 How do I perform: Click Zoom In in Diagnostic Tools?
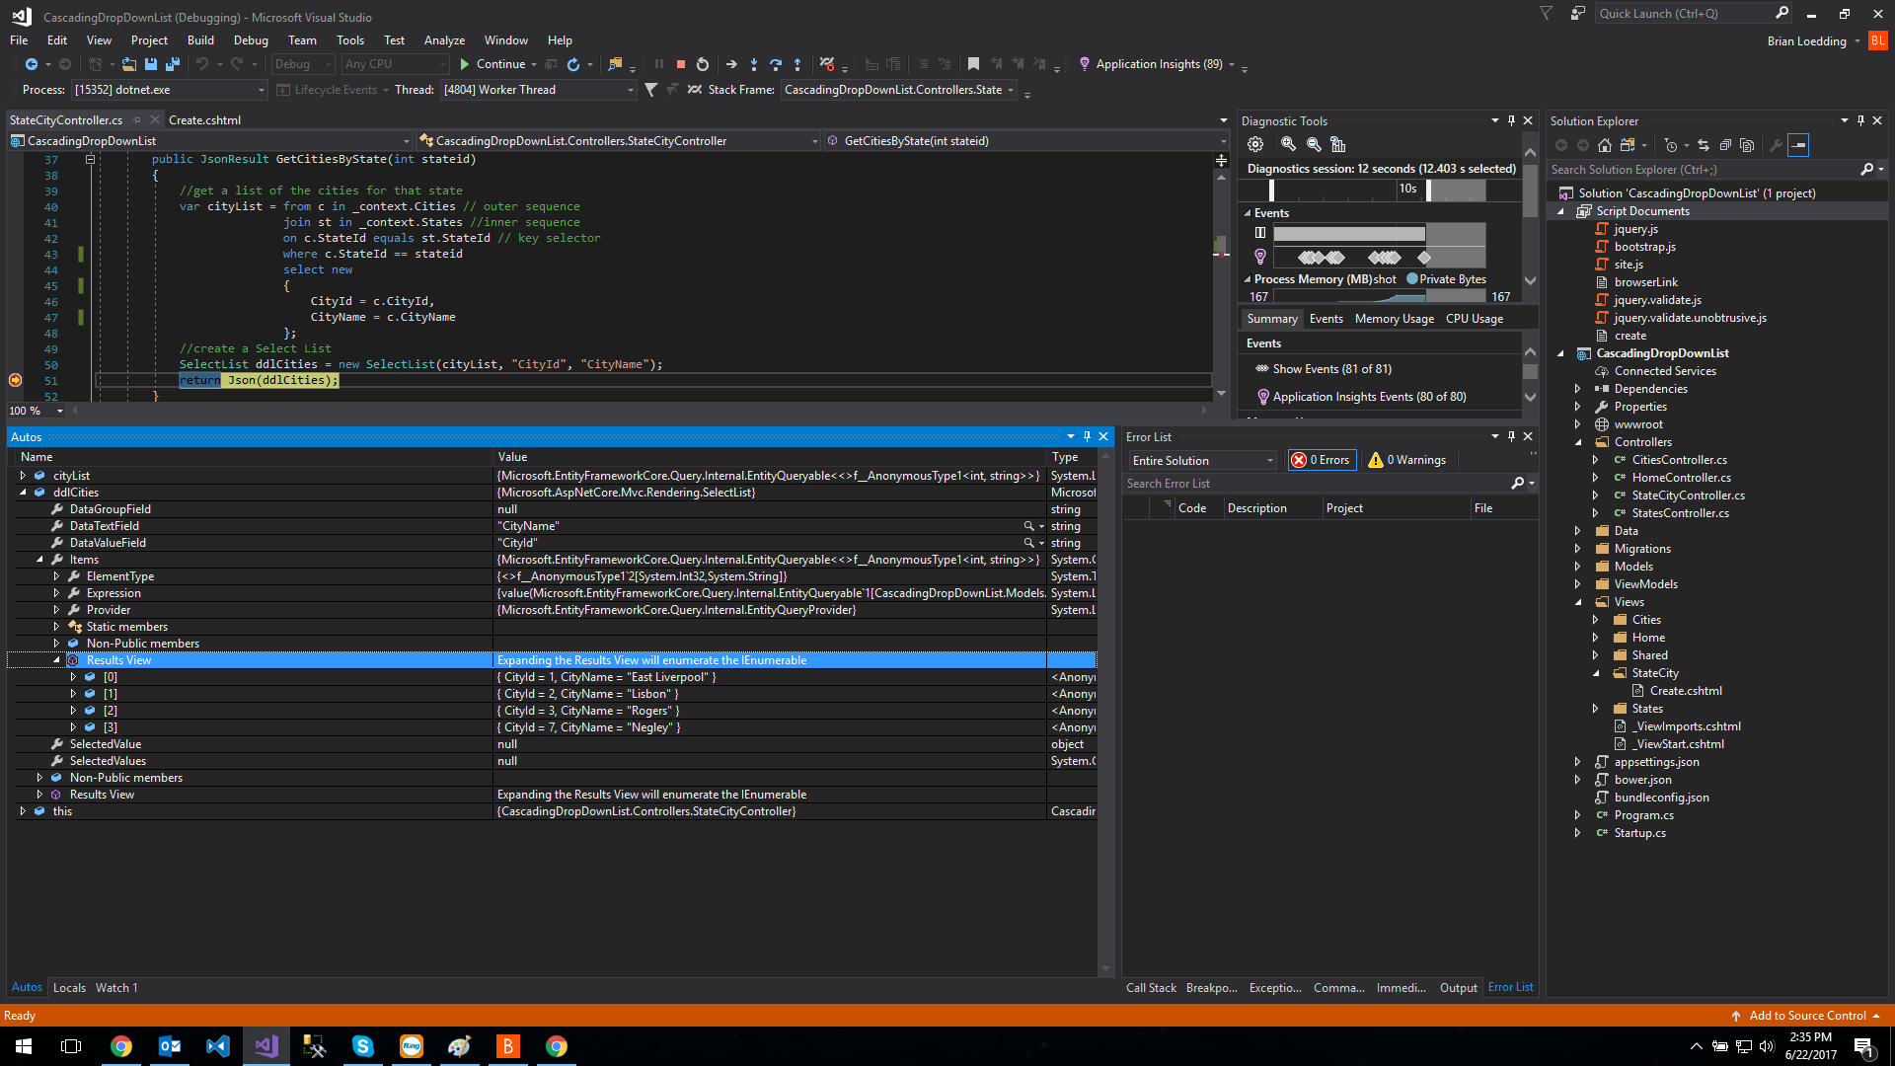[x=1288, y=144]
